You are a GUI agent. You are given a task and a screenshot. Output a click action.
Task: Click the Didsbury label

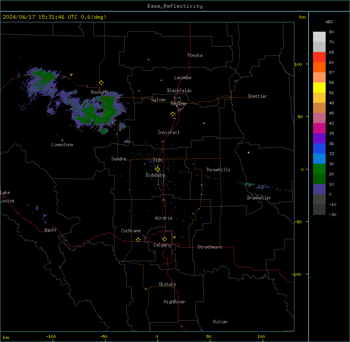tap(155, 175)
